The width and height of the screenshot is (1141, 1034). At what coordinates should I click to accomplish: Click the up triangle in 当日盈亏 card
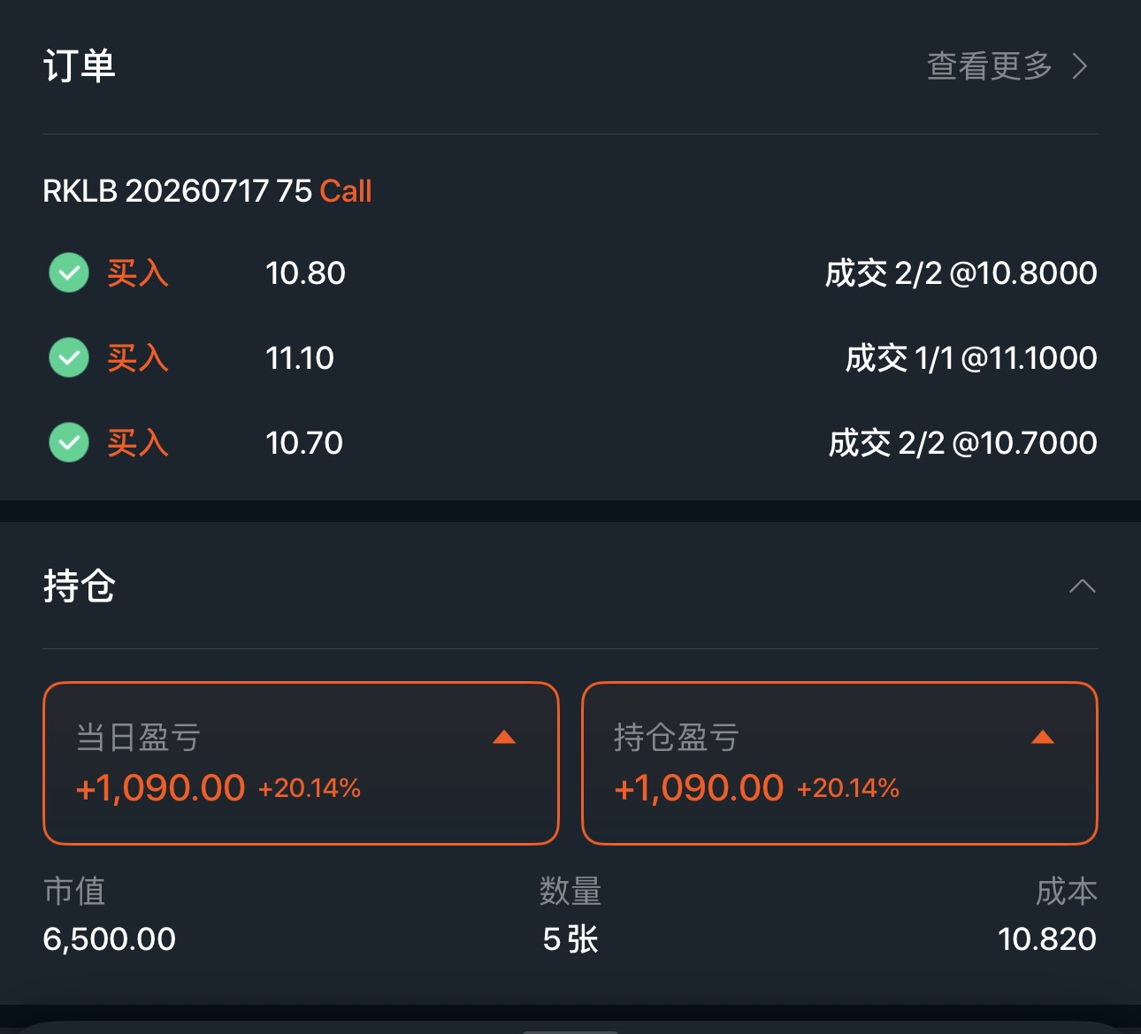pos(504,737)
